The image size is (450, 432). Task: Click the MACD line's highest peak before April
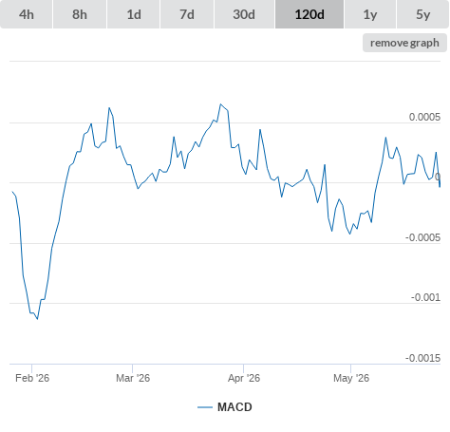[x=220, y=104]
